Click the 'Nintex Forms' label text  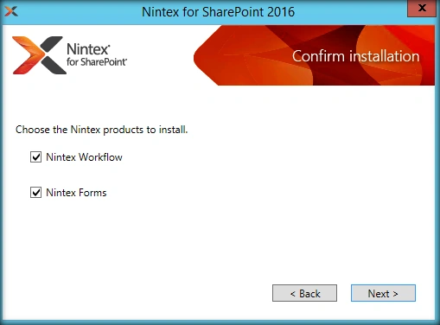[x=76, y=193]
